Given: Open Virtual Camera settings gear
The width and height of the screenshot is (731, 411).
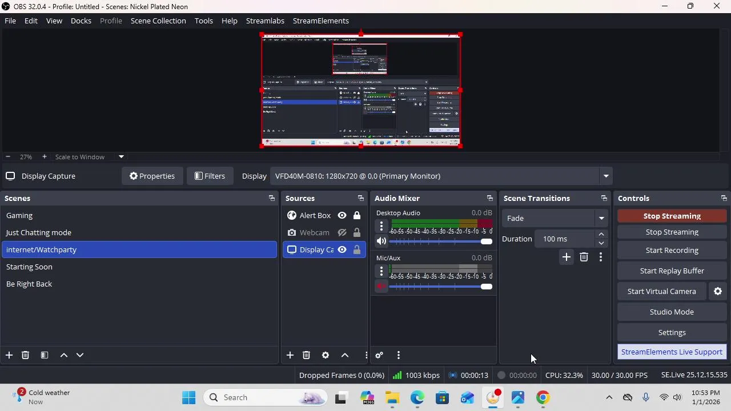Looking at the screenshot, I should coord(718,291).
